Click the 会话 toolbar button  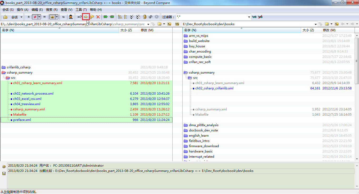point(14,17)
